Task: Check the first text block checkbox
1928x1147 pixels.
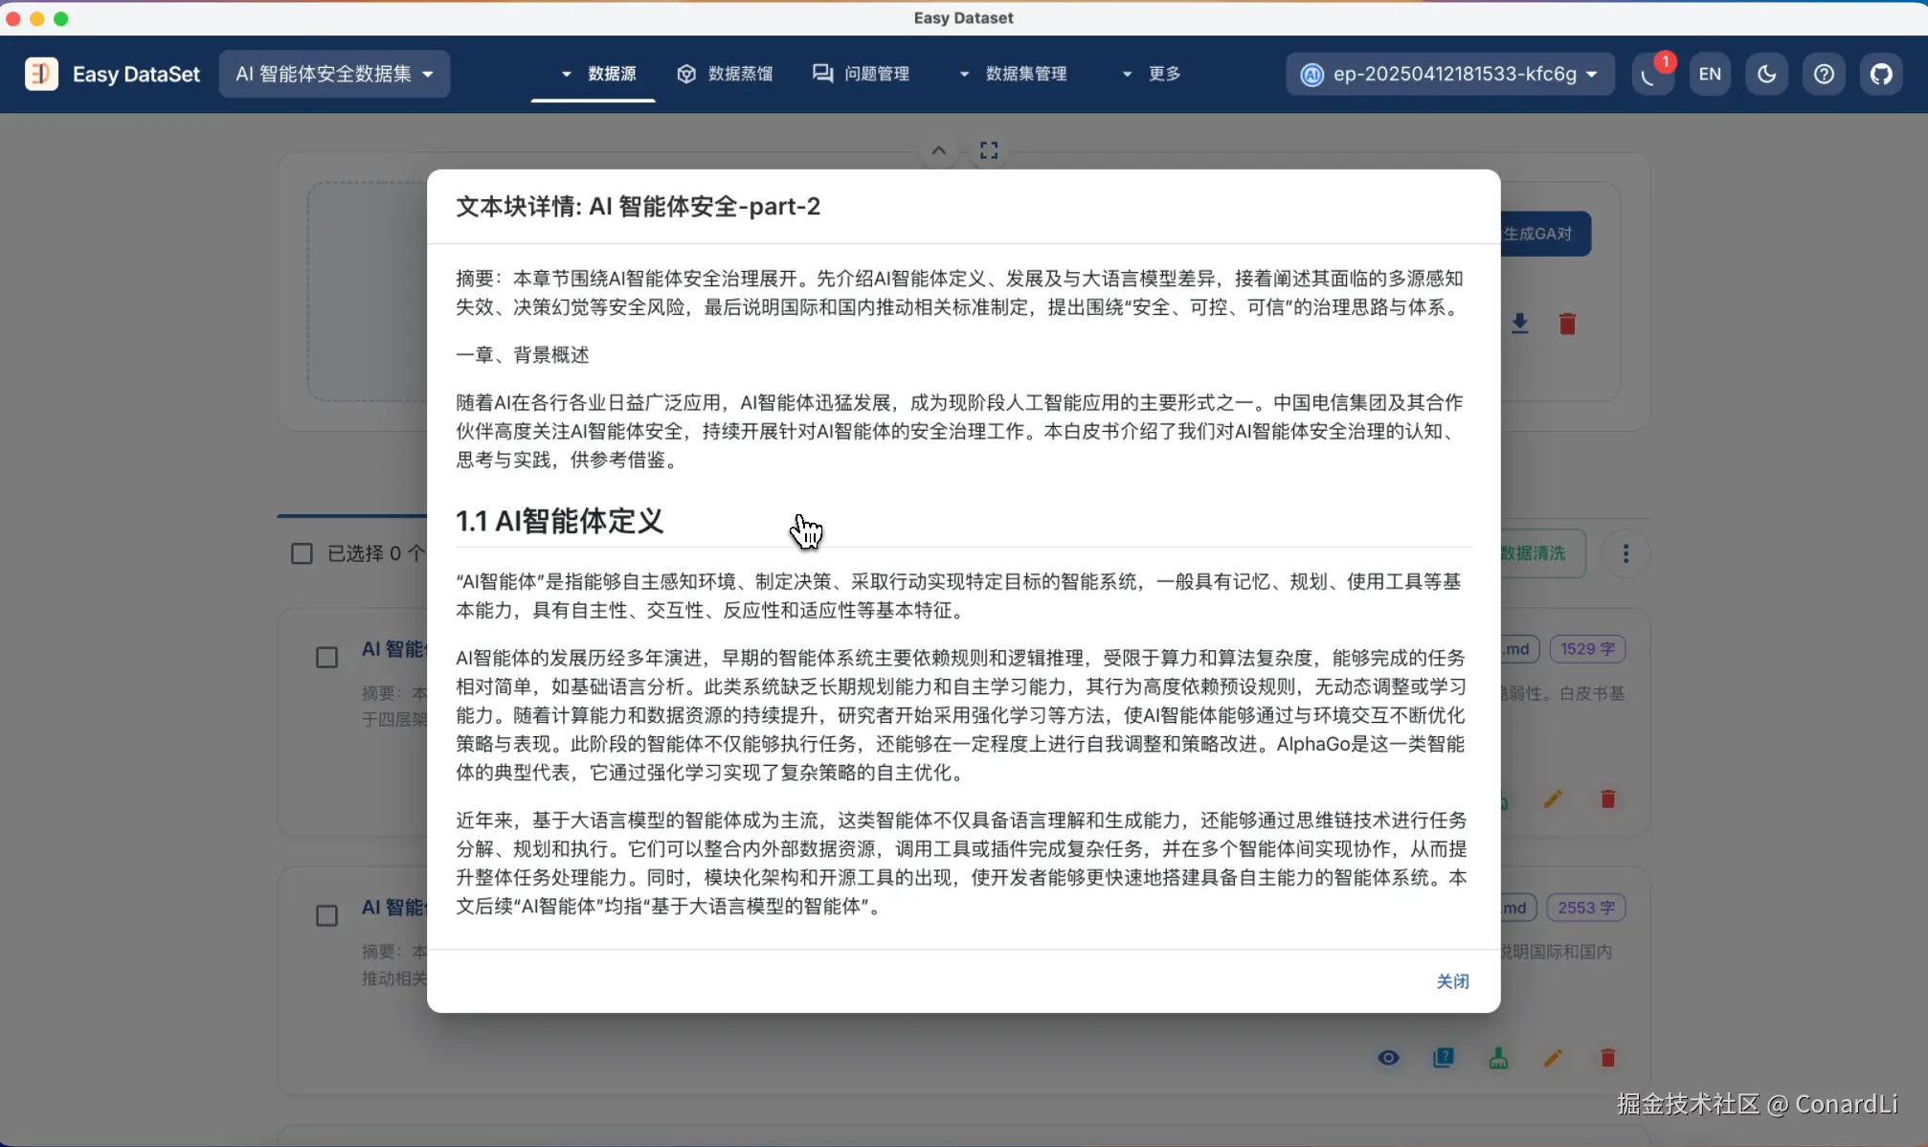Action: click(326, 658)
